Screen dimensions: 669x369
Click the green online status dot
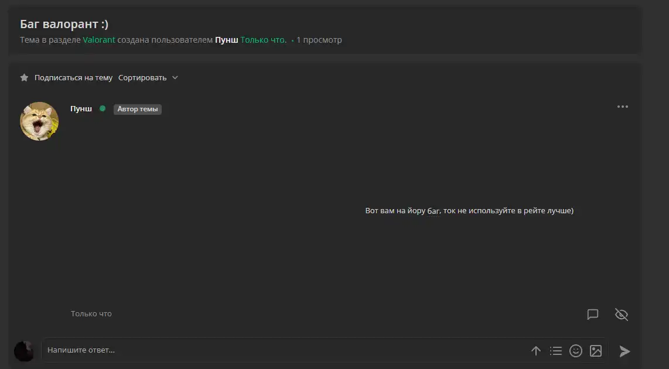[x=103, y=108]
